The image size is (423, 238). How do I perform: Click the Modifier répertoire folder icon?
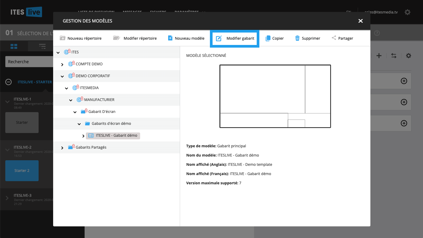point(116,38)
